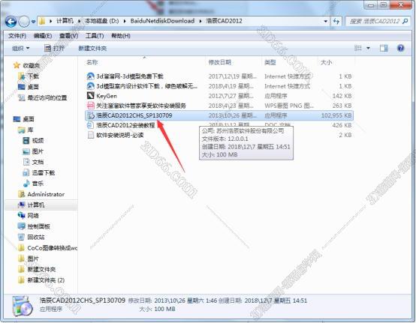Click 142 KB size of KeyGen
The image size is (416, 323).
click(x=342, y=96)
